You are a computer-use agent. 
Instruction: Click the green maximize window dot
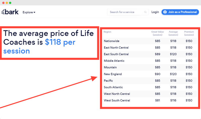click(x=10, y=3)
